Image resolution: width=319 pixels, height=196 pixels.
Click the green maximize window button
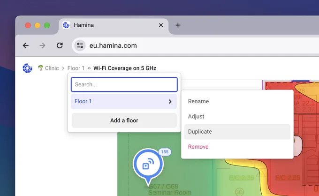click(x=47, y=25)
